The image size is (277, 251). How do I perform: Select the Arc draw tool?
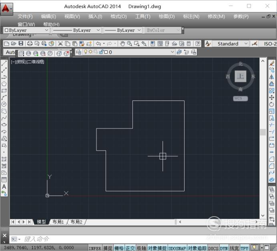point(4,97)
